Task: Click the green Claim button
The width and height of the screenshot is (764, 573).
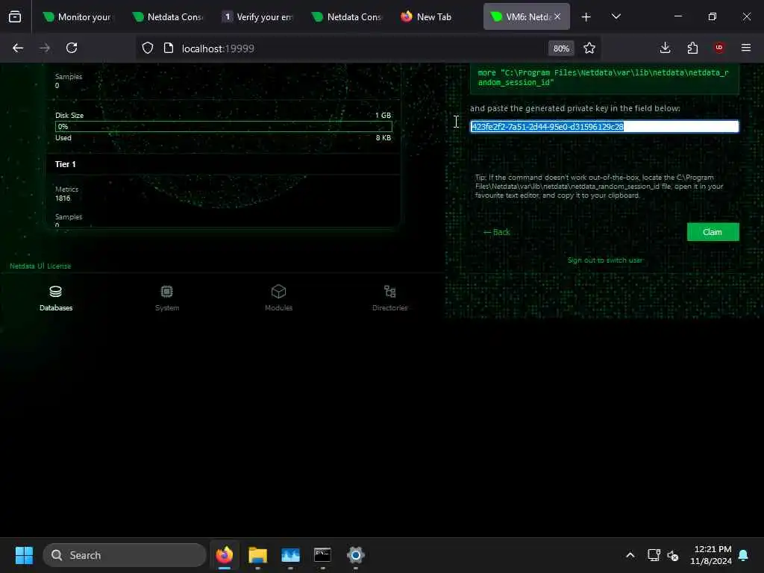Action: 713,232
